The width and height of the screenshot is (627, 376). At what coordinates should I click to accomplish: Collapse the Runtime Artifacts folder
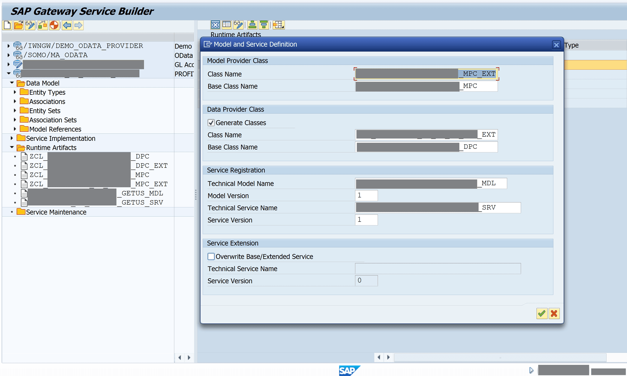coord(12,147)
